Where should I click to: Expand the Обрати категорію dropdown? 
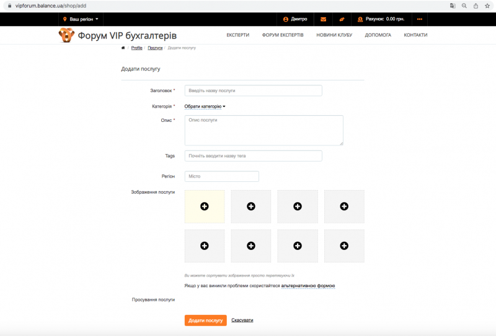205,106
